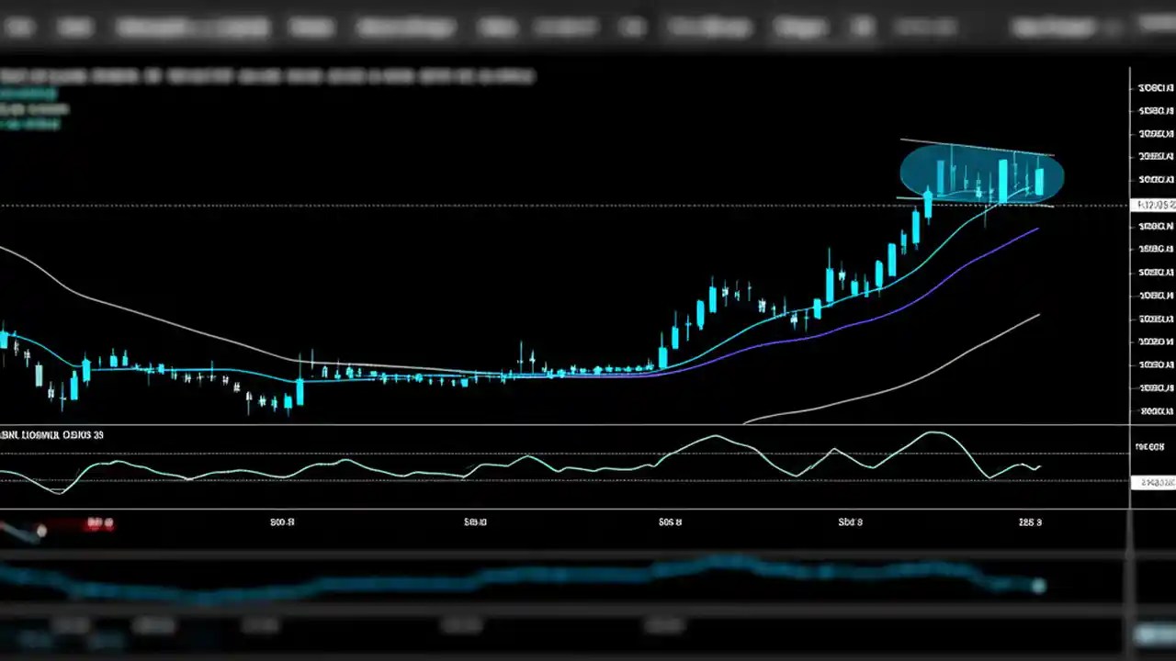Click the current price label on the price axis
The height and width of the screenshot is (661, 1176).
tap(1151, 206)
